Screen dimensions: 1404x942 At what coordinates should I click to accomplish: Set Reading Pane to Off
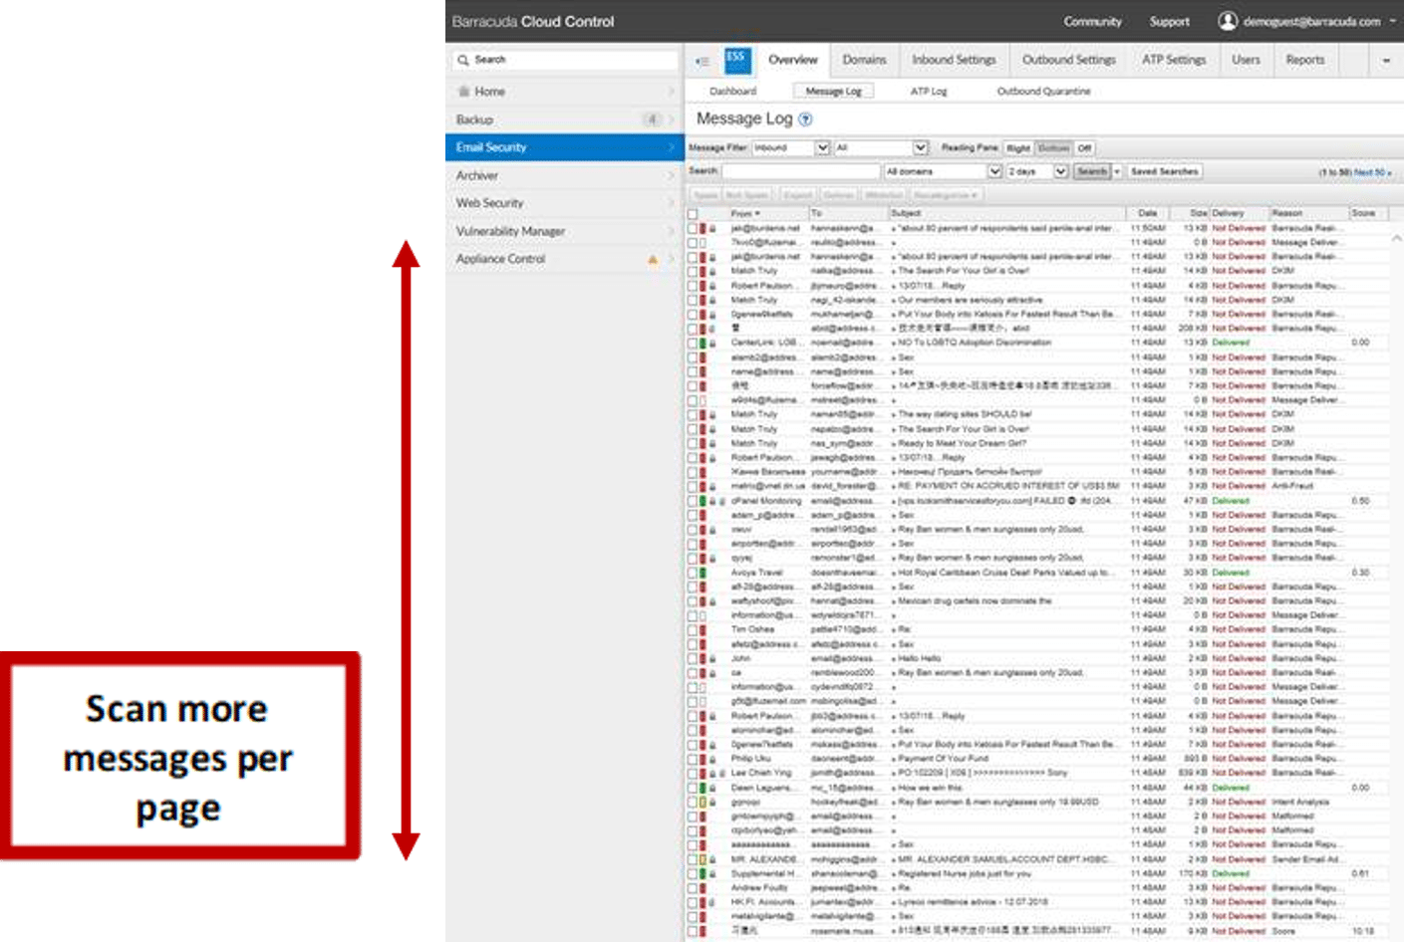1084,147
